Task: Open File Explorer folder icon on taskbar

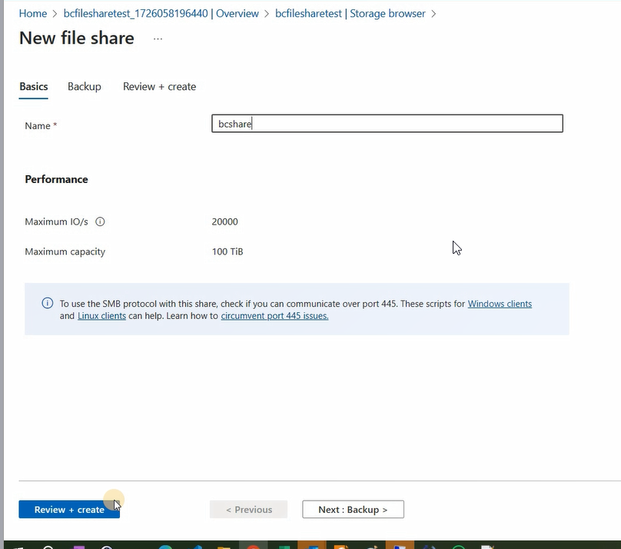Action: tap(224, 547)
